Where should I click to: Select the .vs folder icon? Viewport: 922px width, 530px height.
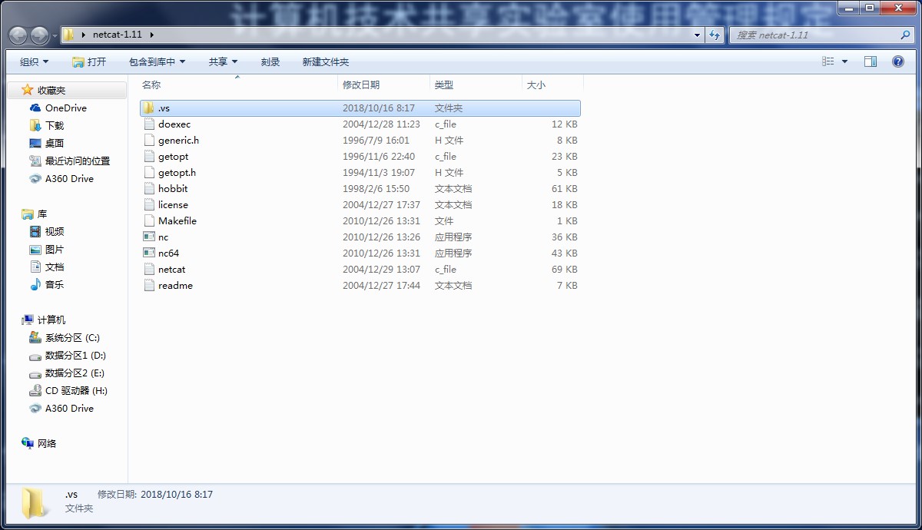[149, 108]
